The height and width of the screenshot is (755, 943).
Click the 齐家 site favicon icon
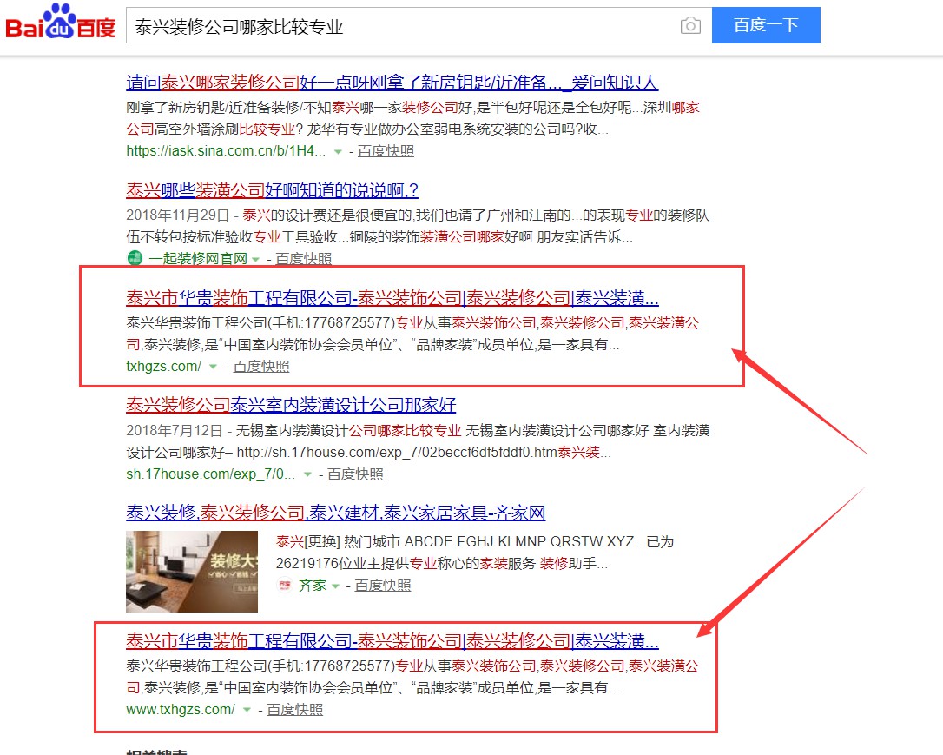[285, 585]
